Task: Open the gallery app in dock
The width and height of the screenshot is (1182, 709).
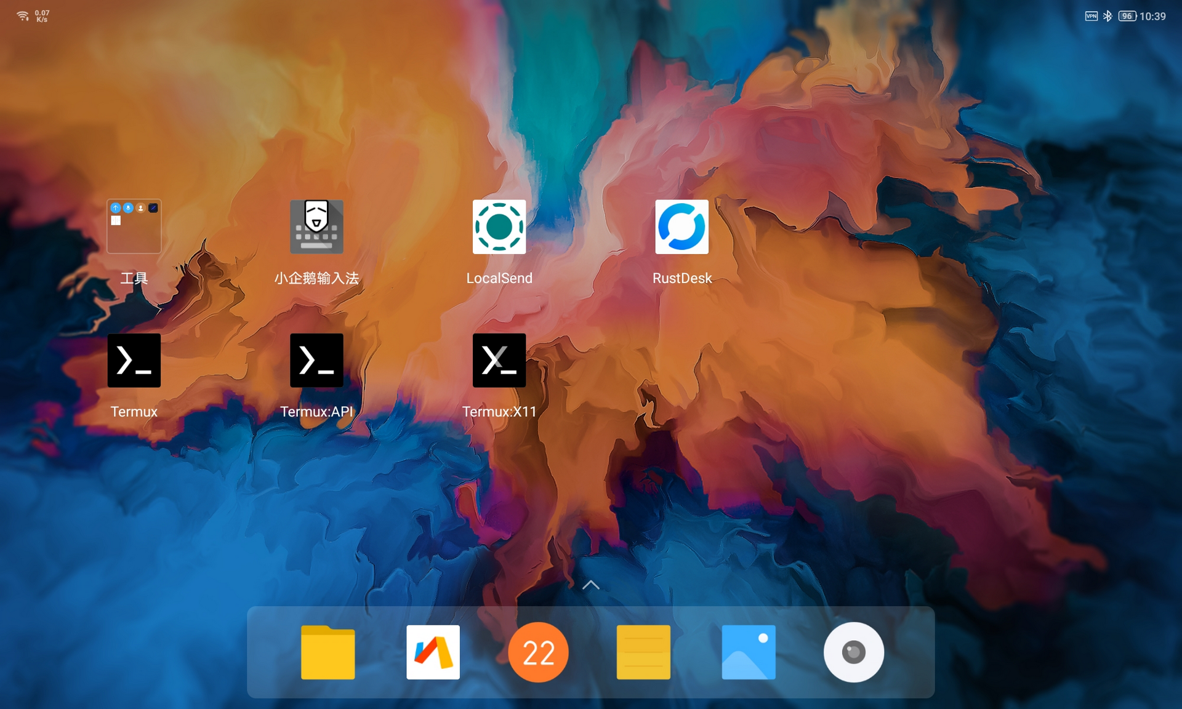Action: pyautogui.click(x=749, y=652)
